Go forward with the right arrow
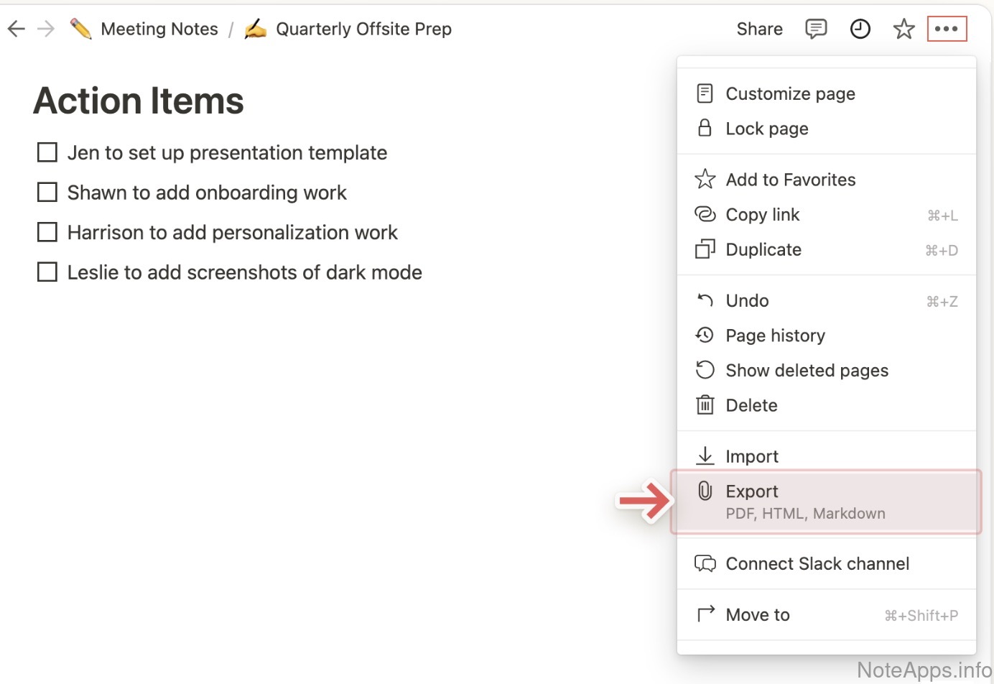Viewport: 994px width, 684px height. click(46, 29)
